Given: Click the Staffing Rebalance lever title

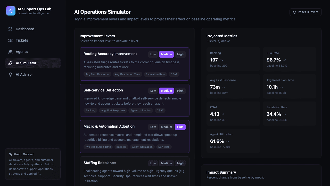Looking at the screenshot, I should (100, 163).
